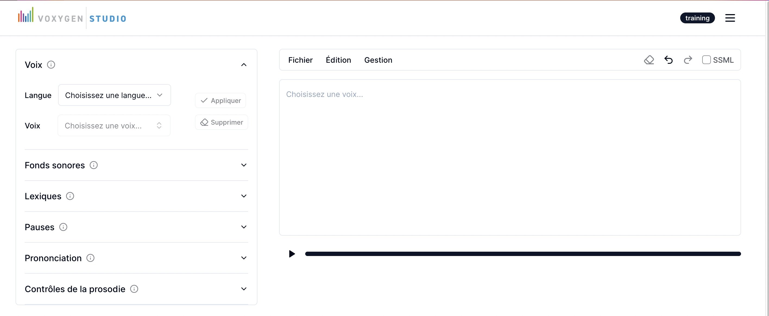Open the Langue dropdown
Image resolution: width=769 pixels, height=316 pixels.
[114, 95]
